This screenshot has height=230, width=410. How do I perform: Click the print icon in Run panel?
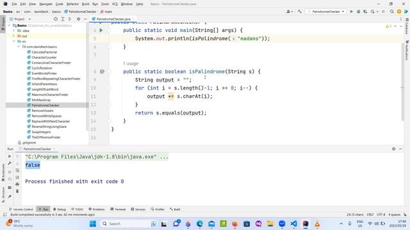pyautogui.click(x=17, y=185)
